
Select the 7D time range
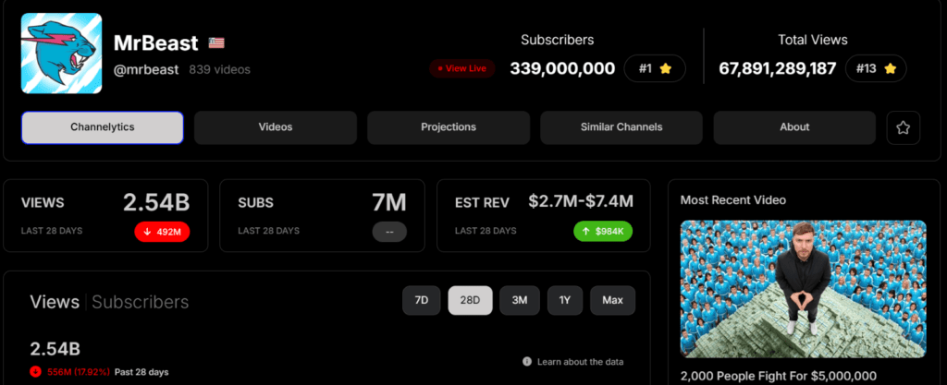click(421, 300)
